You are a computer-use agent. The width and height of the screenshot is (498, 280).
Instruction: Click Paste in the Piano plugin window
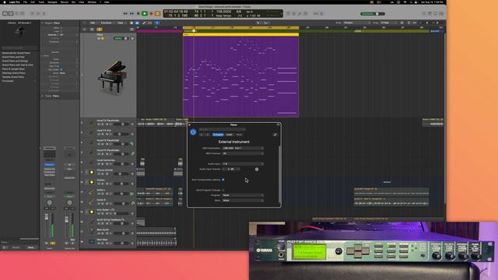coord(239,135)
